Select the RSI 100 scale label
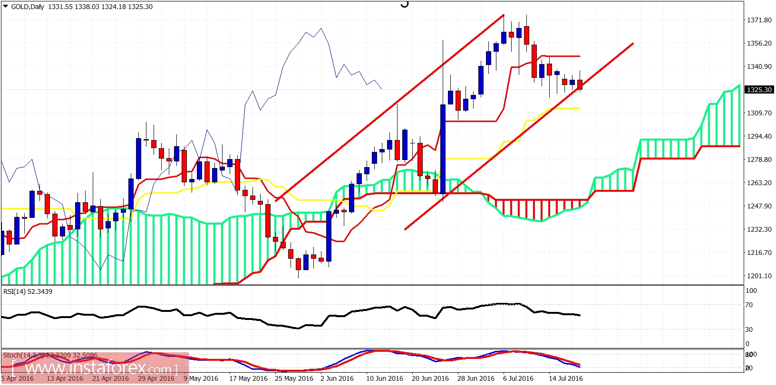 [751, 291]
